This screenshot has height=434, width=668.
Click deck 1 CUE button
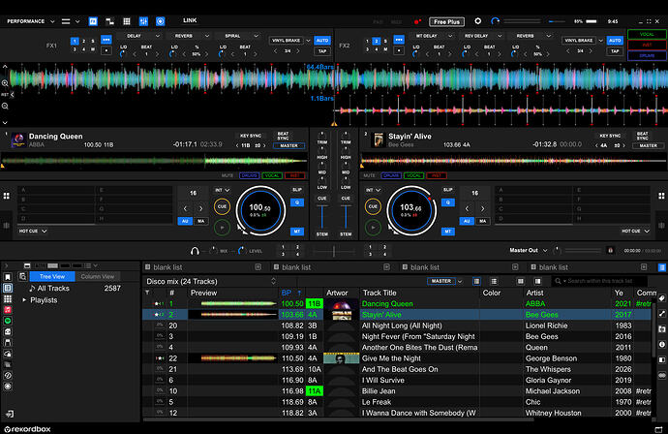point(222,206)
